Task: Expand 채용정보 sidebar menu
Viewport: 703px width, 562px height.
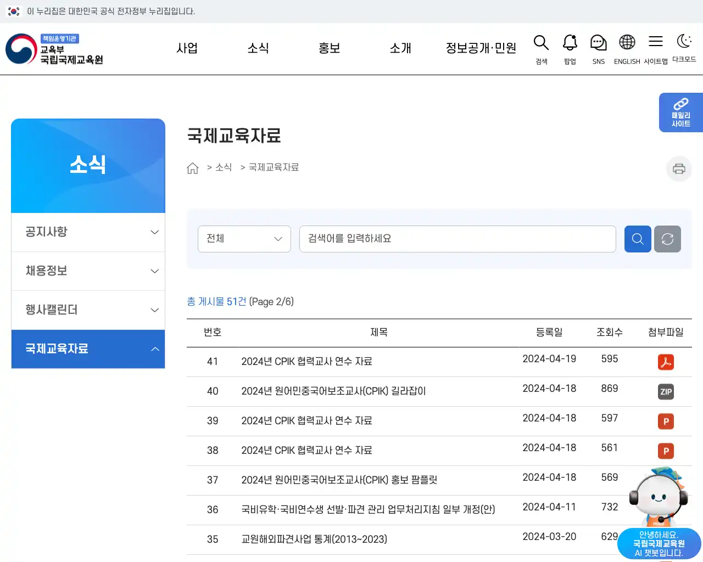Action: (x=88, y=271)
